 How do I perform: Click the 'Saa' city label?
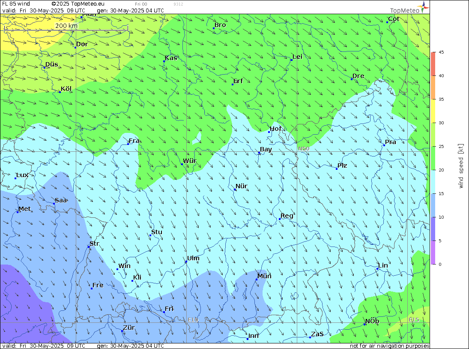pyautogui.click(x=61, y=200)
